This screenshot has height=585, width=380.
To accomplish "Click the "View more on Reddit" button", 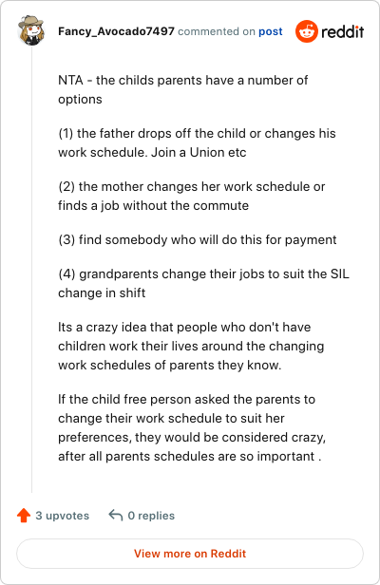I will point(190,554).
